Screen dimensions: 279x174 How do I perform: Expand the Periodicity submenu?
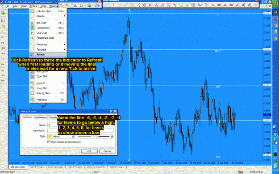(48, 45)
